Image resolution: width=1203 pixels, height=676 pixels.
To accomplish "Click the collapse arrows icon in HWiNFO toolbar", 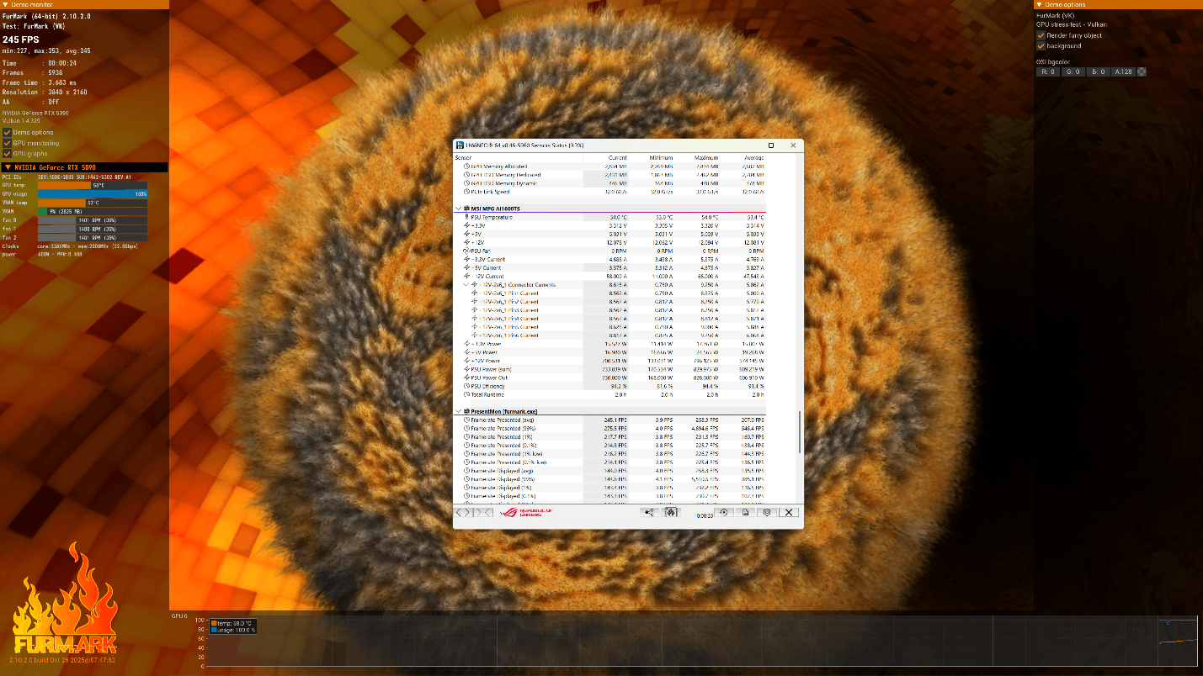I will [x=484, y=512].
